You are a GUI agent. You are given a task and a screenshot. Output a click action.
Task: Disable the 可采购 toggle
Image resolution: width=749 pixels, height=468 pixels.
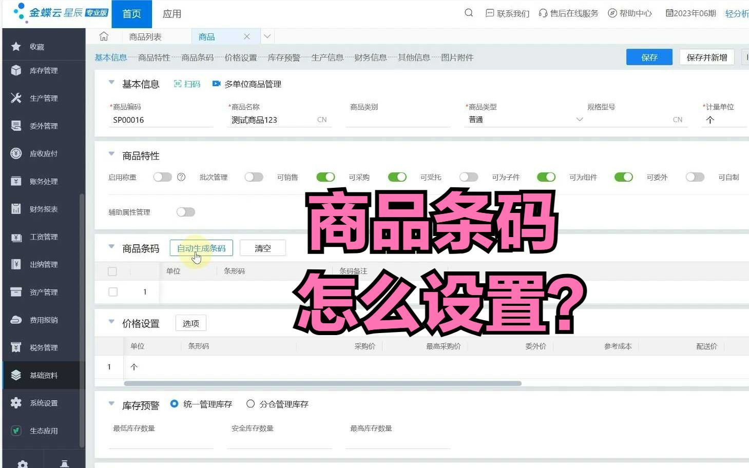397,177
